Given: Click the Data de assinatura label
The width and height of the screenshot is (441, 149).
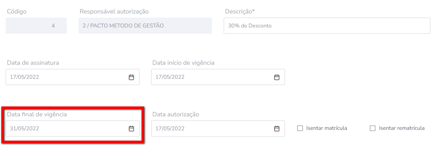Looking at the screenshot, I should coord(33,63).
